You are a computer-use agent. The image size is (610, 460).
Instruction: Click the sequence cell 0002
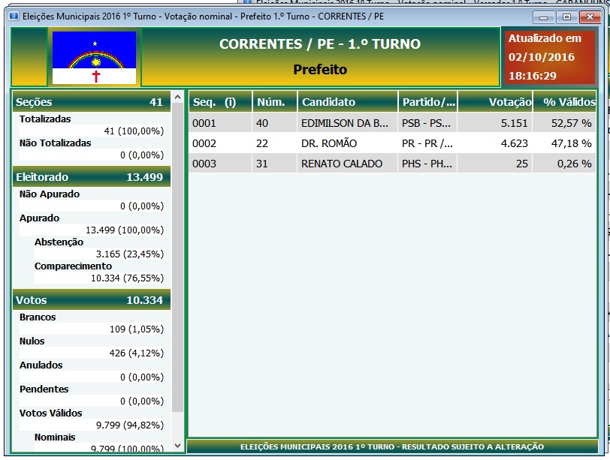[x=221, y=143]
